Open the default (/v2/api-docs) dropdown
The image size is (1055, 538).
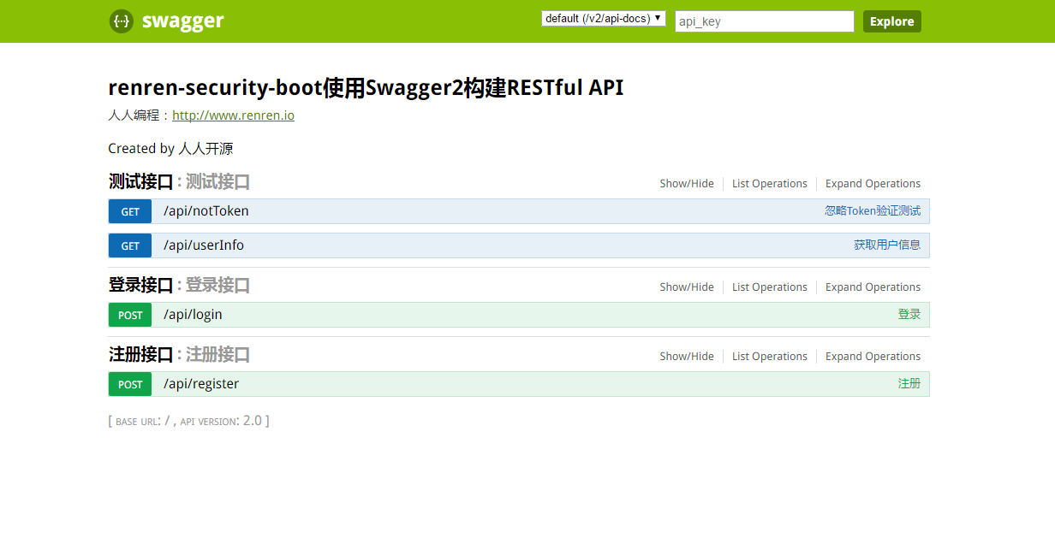pyautogui.click(x=604, y=18)
